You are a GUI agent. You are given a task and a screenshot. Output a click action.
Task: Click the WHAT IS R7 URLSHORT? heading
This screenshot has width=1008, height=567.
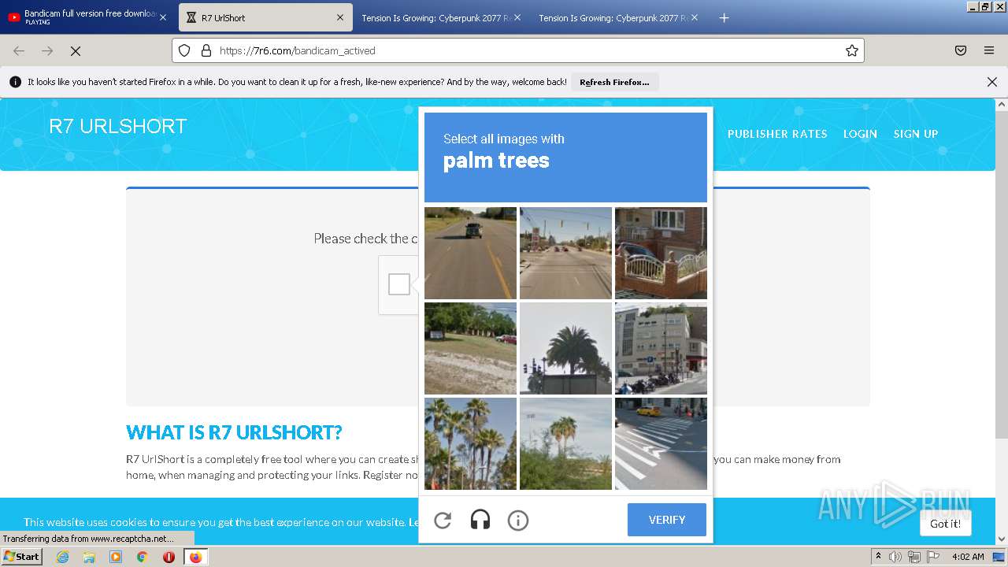[x=234, y=432]
